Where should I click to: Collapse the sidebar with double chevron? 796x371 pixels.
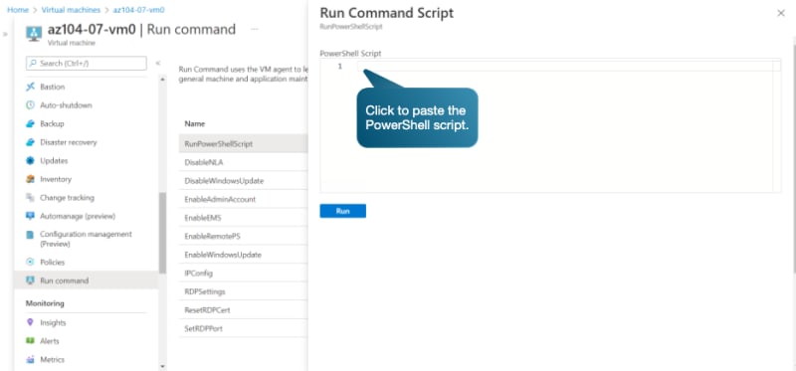tap(158, 64)
